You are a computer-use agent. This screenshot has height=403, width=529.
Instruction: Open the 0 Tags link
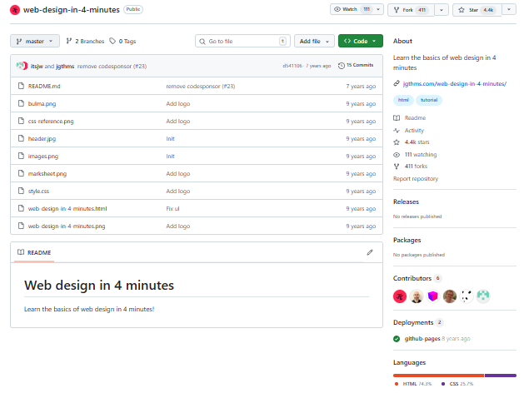122,41
